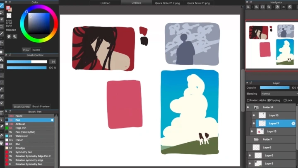Viewport: 298px width, 168px height.
Task: Click the reset rotation icon in the Navigator
Action: click(x=284, y=7)
